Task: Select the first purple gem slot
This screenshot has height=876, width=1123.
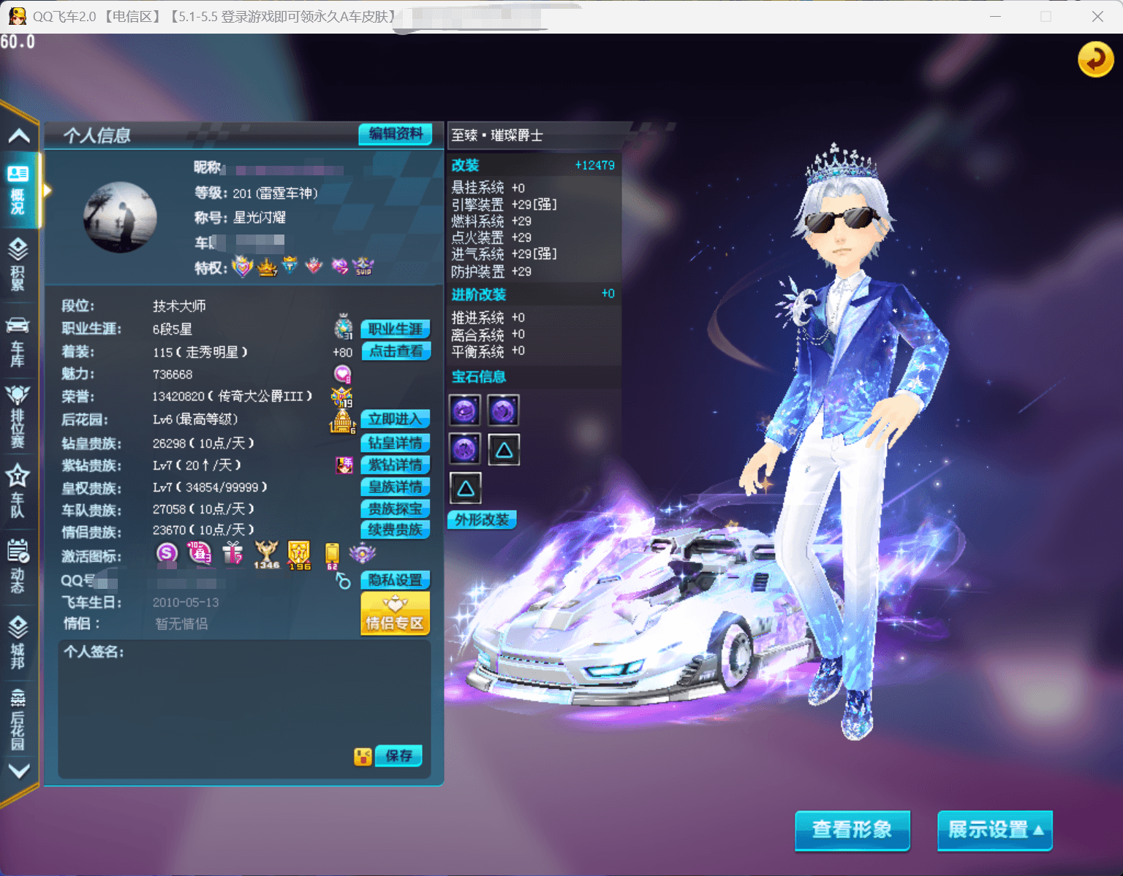Action: (x=465, y=411)
